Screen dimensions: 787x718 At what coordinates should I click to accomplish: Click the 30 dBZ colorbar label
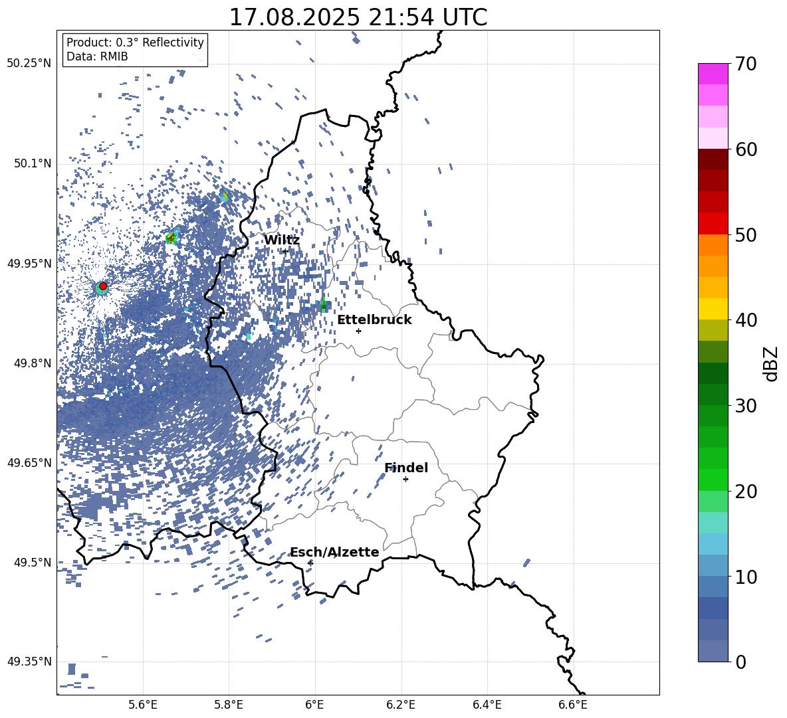click(746, 406)
